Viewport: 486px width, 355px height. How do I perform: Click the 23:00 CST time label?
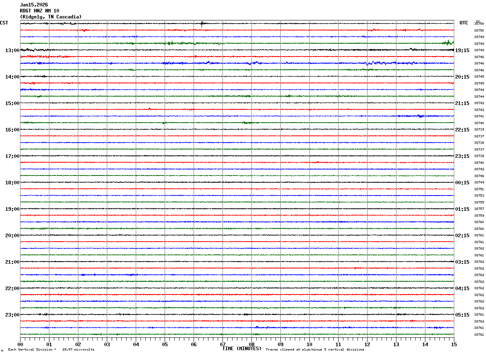pyautogui.click(x=12, y=315)
